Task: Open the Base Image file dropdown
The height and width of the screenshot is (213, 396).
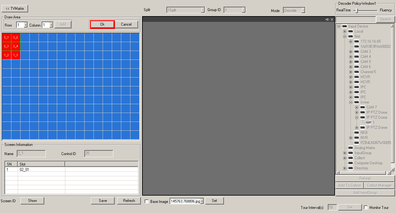Action: 202,201
